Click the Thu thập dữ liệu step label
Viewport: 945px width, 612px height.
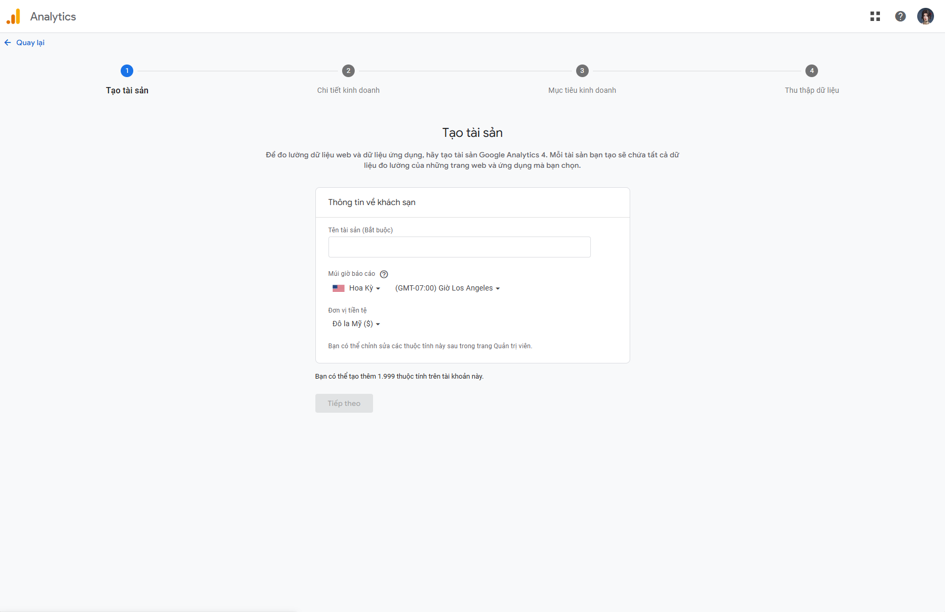point(812,90)
